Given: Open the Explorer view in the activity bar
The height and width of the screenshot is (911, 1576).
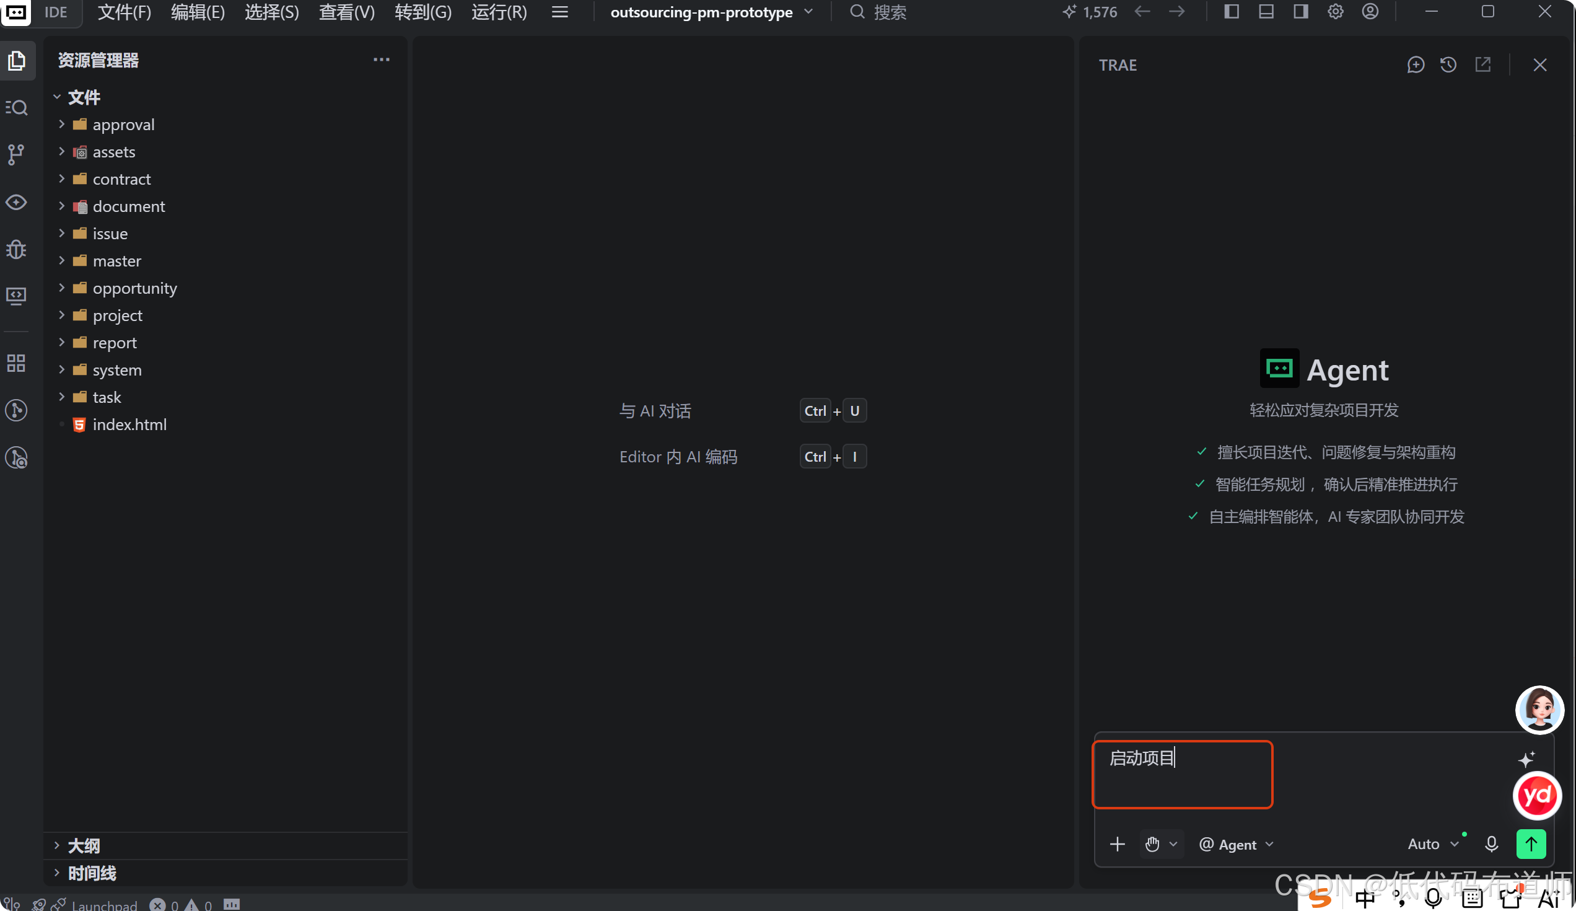Looking at the screenshot, I should [x=17, y=61].
